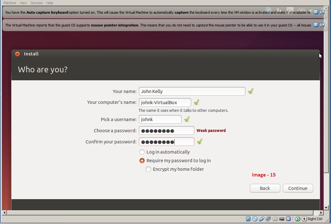The height and width of the screenshot is (224, 331).
Task: Click the Weak password warning text
Action: (x=211, y=130)
